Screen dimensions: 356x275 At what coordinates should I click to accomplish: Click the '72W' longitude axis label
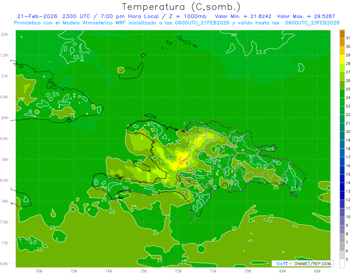coord(178,271)
